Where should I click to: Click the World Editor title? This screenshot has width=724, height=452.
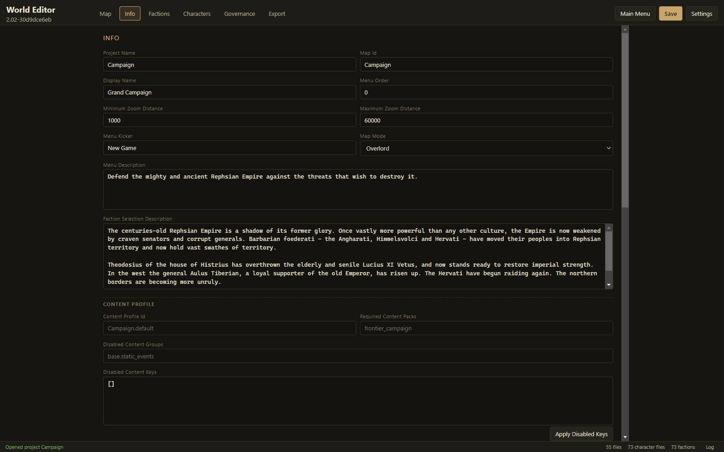coord(31,9)
